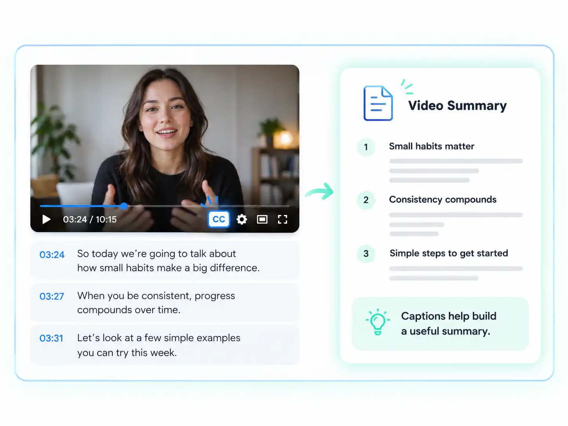This screenshot has width=568, height=426.
Task: Click the lightbulb tip icon
Action: click(x=378, y=322)
